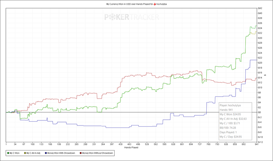Click 'My C / 100: $3.71' stat line

click(x=230, y=123)
